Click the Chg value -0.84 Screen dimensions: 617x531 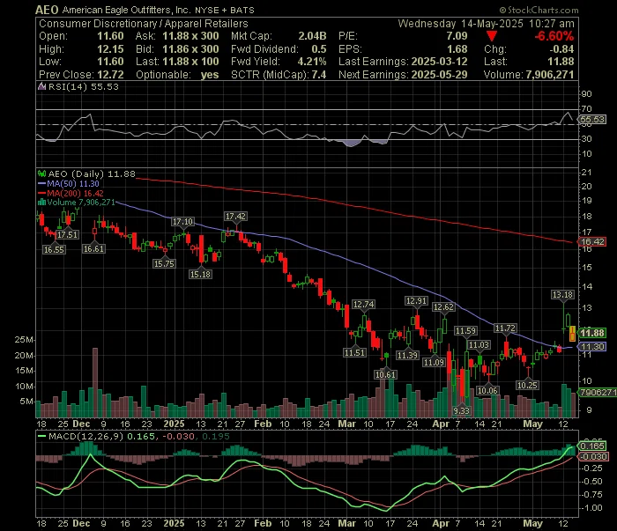[x=561, y=49]
